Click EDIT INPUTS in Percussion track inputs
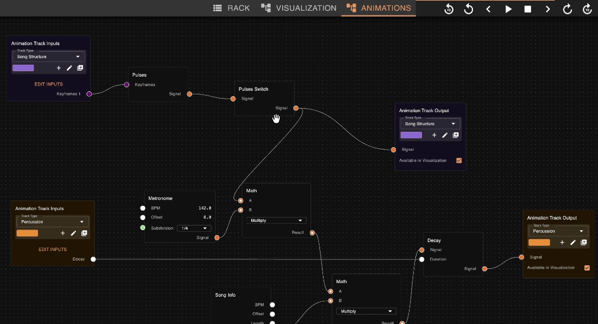Screen dimensions: 598x324 coord(53,249)
